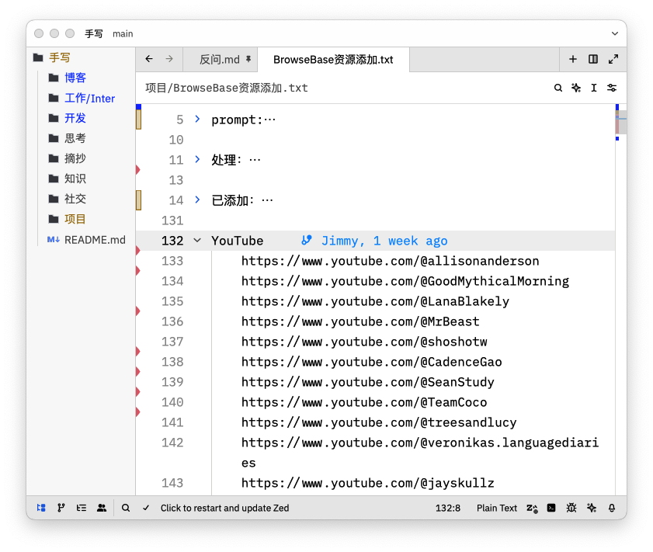Expand the folded prompt: section on line 5
The width and height of the screenshot is (653, 552).
197,119
